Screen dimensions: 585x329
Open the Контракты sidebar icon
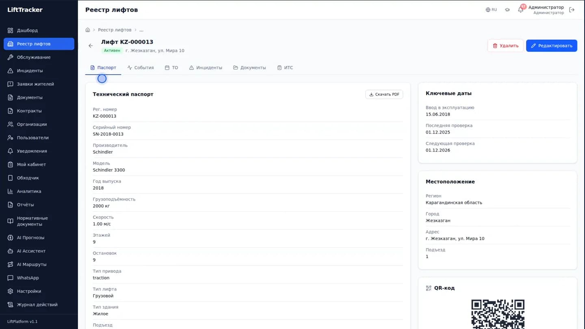pyautogui.click(x=11, y=111)
